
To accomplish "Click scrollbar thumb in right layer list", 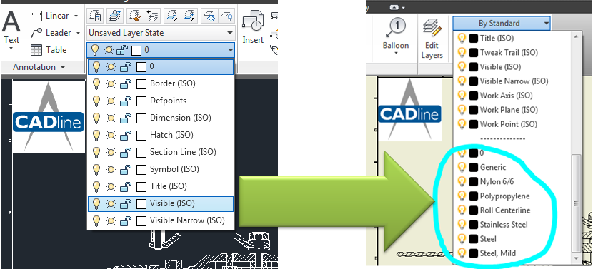I will 577,203.
